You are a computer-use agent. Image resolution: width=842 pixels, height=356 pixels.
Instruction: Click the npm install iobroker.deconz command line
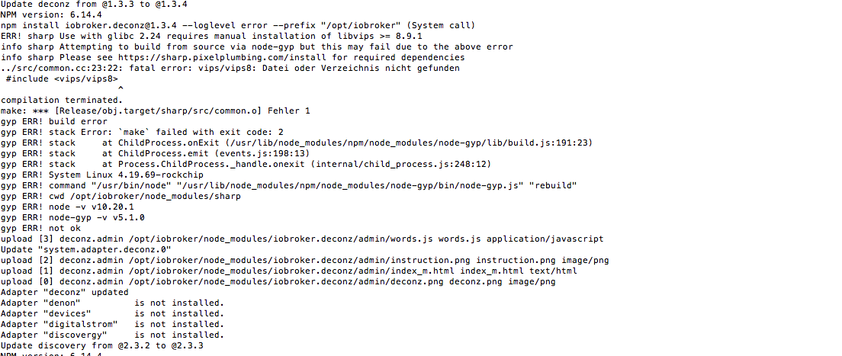238,25
